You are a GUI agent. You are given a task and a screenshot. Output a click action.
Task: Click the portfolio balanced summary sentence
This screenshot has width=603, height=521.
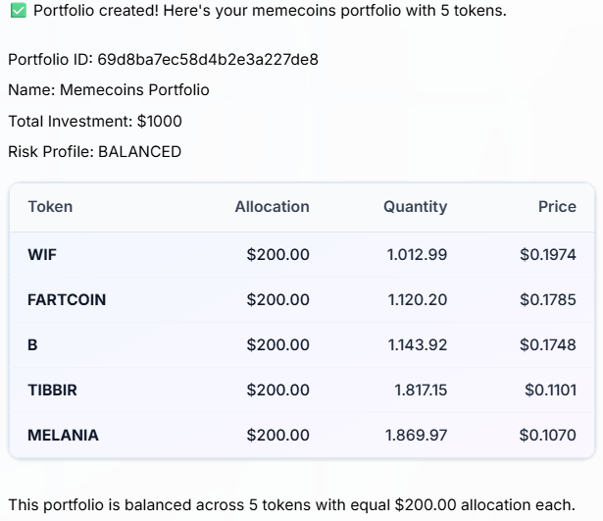pyautogui.click(x=292, y=505)
